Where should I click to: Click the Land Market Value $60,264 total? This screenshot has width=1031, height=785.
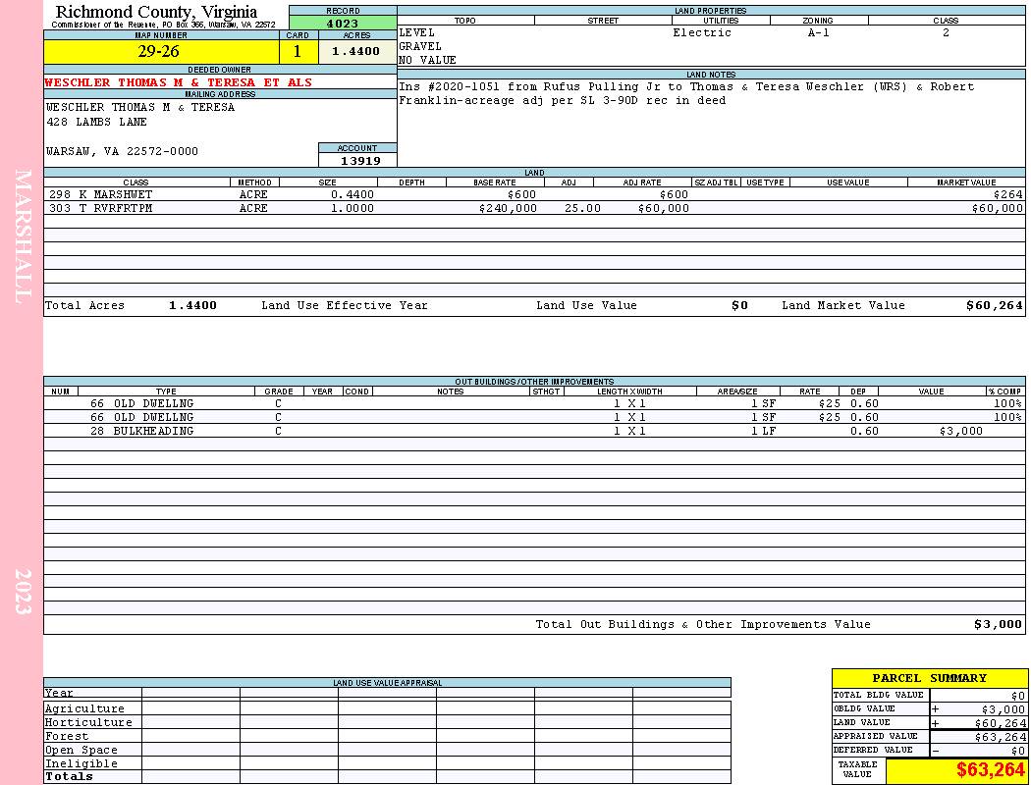tap(994, 305)
